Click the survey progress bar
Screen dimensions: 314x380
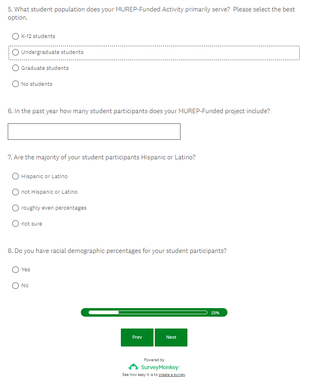click(x=148, y=313)
